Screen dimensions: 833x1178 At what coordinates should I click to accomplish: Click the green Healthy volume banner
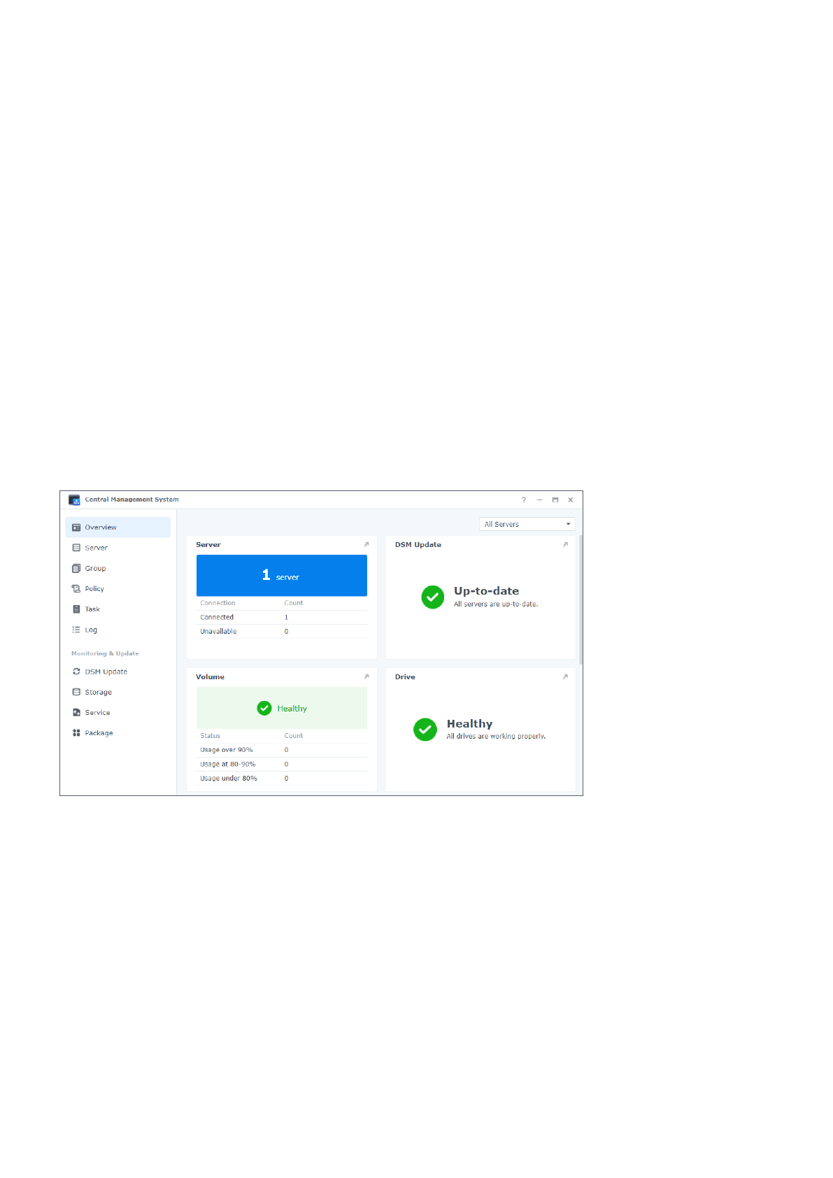click(x=281, y=708)
